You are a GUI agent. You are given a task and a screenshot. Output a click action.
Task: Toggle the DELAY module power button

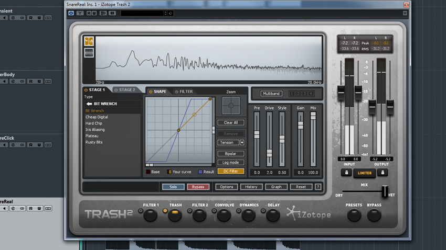pyautogui.click(x=263, y=211)
